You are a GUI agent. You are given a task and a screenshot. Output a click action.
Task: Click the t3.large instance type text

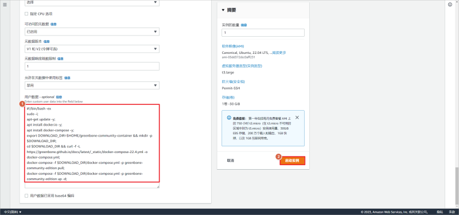tap(228, 72)
